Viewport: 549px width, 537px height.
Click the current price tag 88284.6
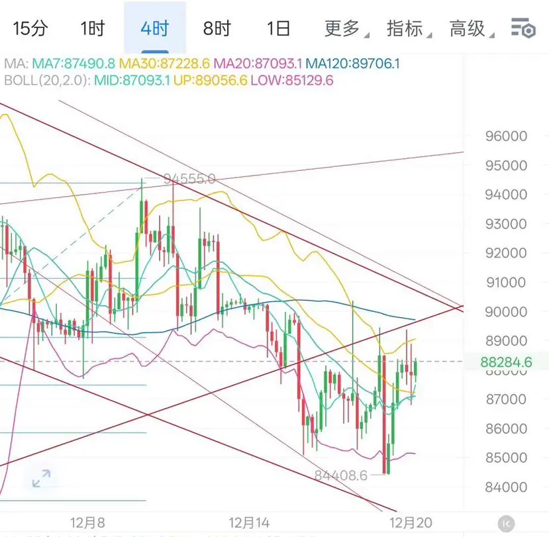pyautogui.click(x=506, y=362)
